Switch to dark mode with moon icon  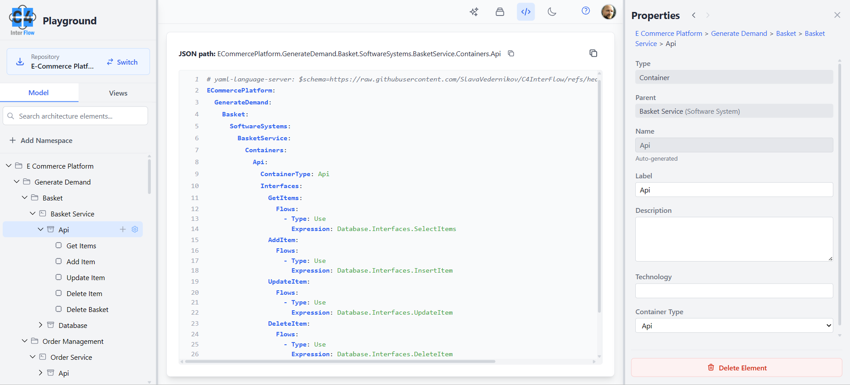click(552, 12)
